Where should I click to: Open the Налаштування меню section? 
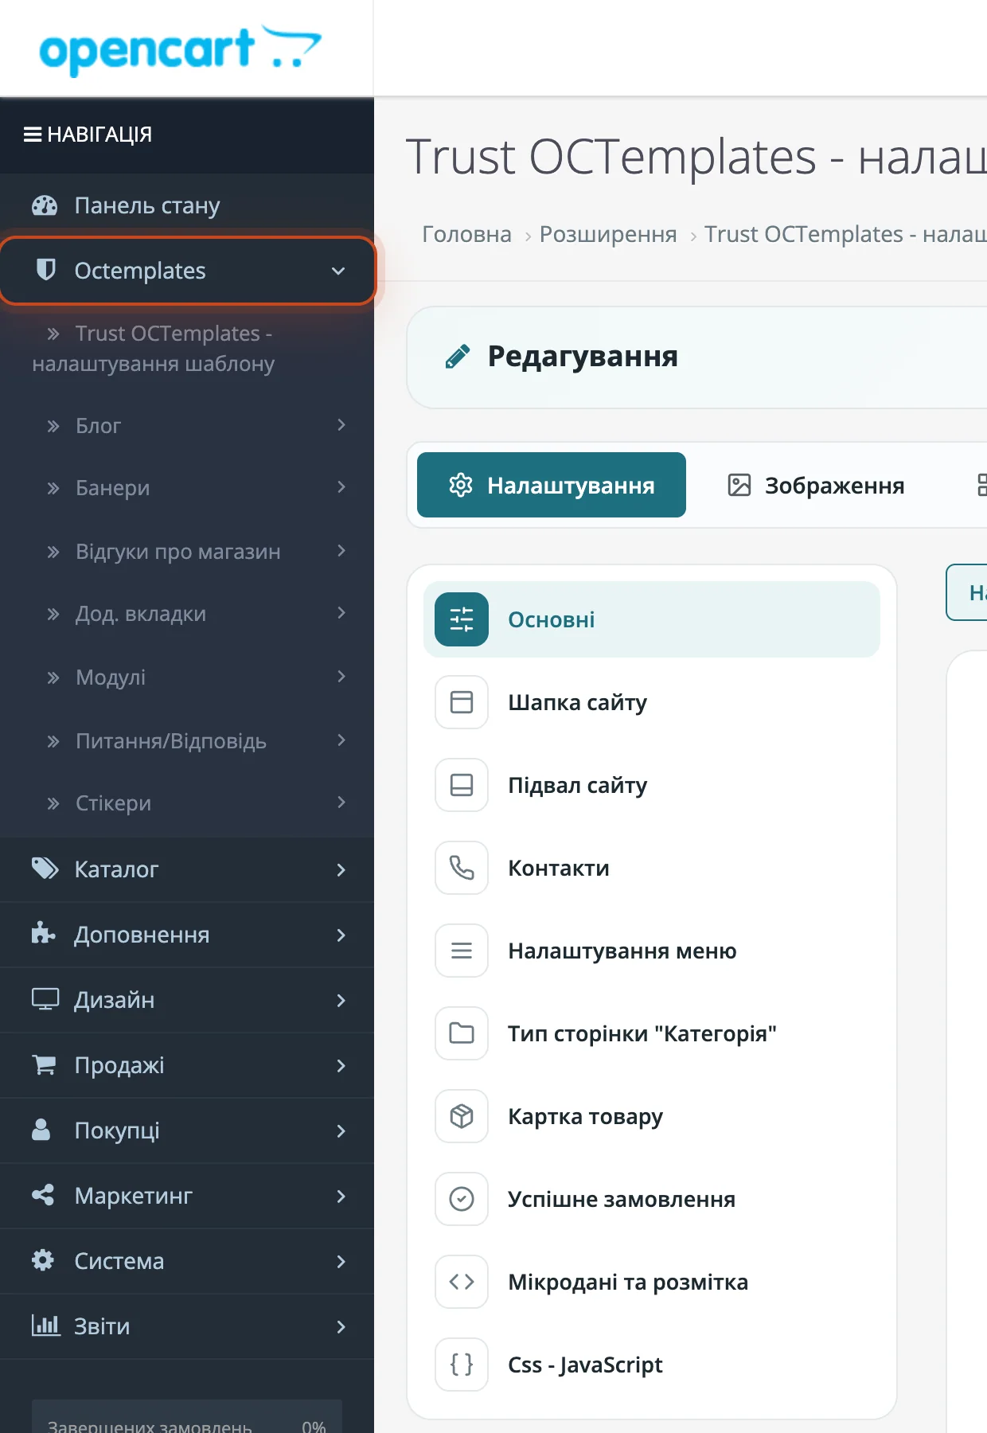[x=652, y=951]
